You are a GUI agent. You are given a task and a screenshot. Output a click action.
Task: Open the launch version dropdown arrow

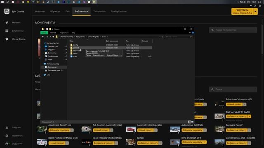point(255,12)
